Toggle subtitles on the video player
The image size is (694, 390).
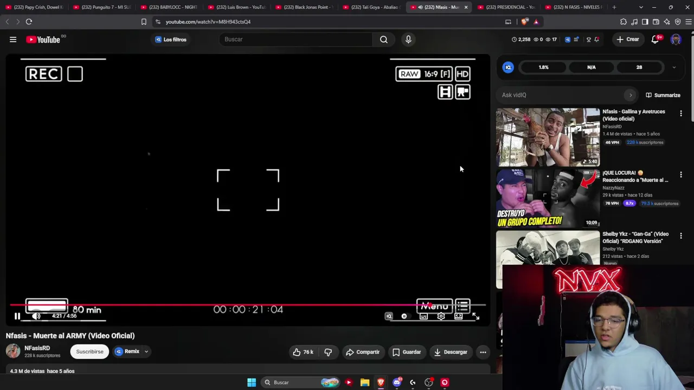coord(423,316)
